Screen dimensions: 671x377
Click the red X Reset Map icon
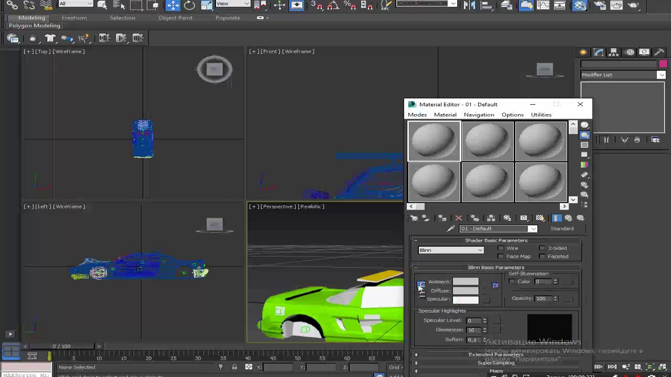(459, 218)
